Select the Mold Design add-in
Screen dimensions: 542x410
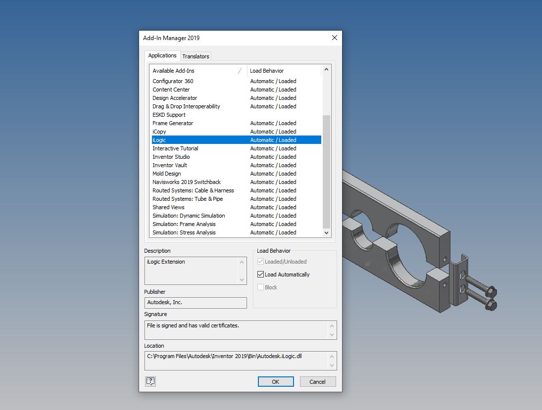coord(167,174)
